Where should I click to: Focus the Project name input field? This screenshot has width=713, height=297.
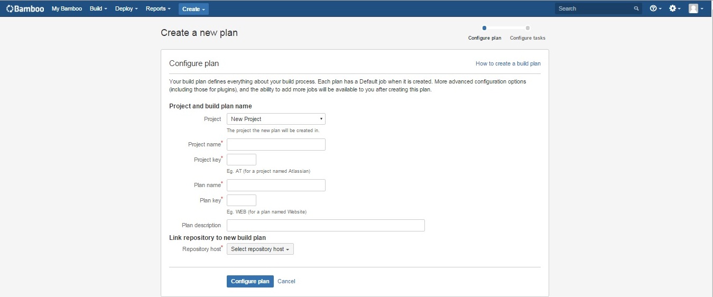(x=276, y=144)
